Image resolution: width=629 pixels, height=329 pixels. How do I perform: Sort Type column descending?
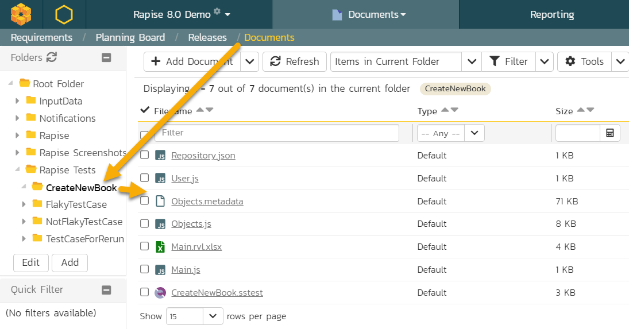click(x=454, y=110)
